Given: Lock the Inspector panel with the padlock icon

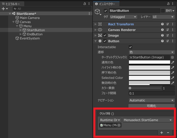Looking at the screenshot, I should [x=168, y=4].
